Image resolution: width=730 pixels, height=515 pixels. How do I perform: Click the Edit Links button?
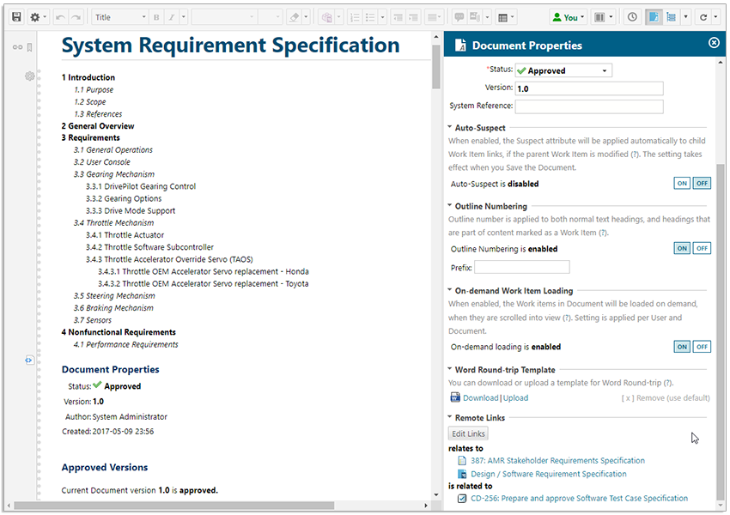pos(468,433)
